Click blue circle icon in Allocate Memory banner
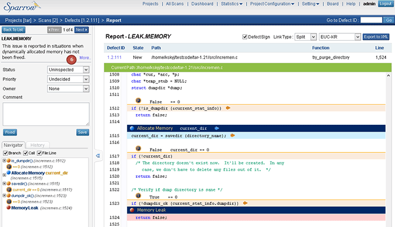Image resolution: width=395 pixels, height=227 pixels. pyautogui.click(x=132, y=128)
